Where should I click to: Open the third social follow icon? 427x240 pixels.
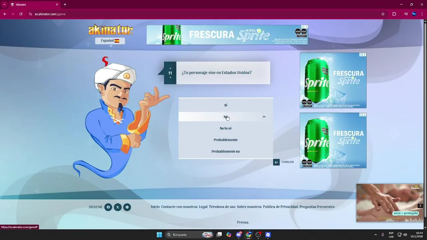click(x=127, y=207)
